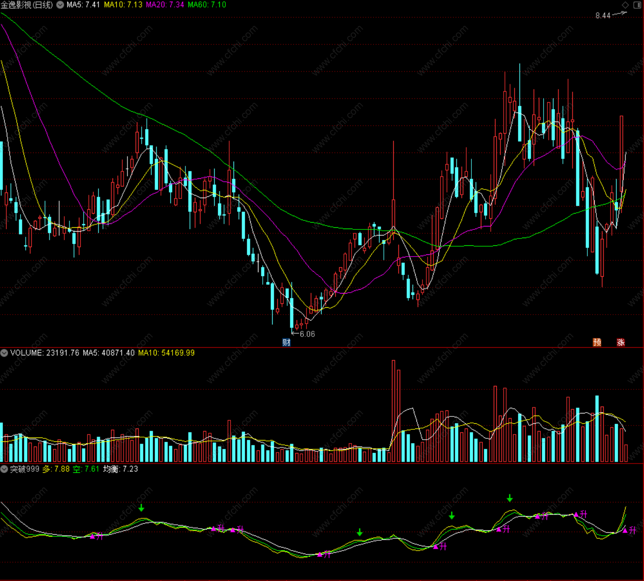This screenshot has height=581, width=644.
Task: Click the stock title 金逸影视(日线)
Action: (x=27, y=5)
